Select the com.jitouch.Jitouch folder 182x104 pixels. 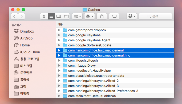coord(115,61)
